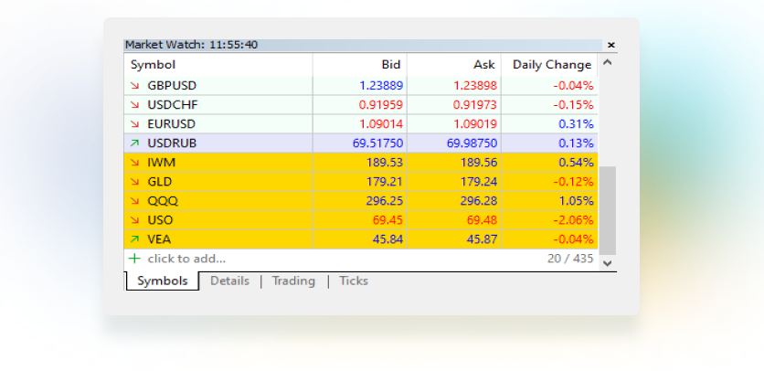The image size is (764, 371).
Task: Click the down arrow icon beside GLD
Action: pos(135,182)
